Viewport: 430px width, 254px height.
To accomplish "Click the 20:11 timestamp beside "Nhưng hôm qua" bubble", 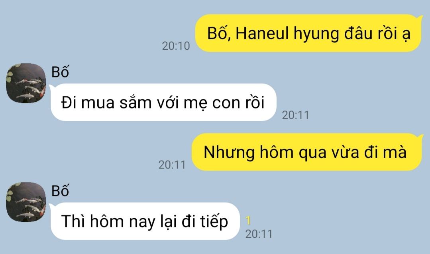I will coord(172,165).
